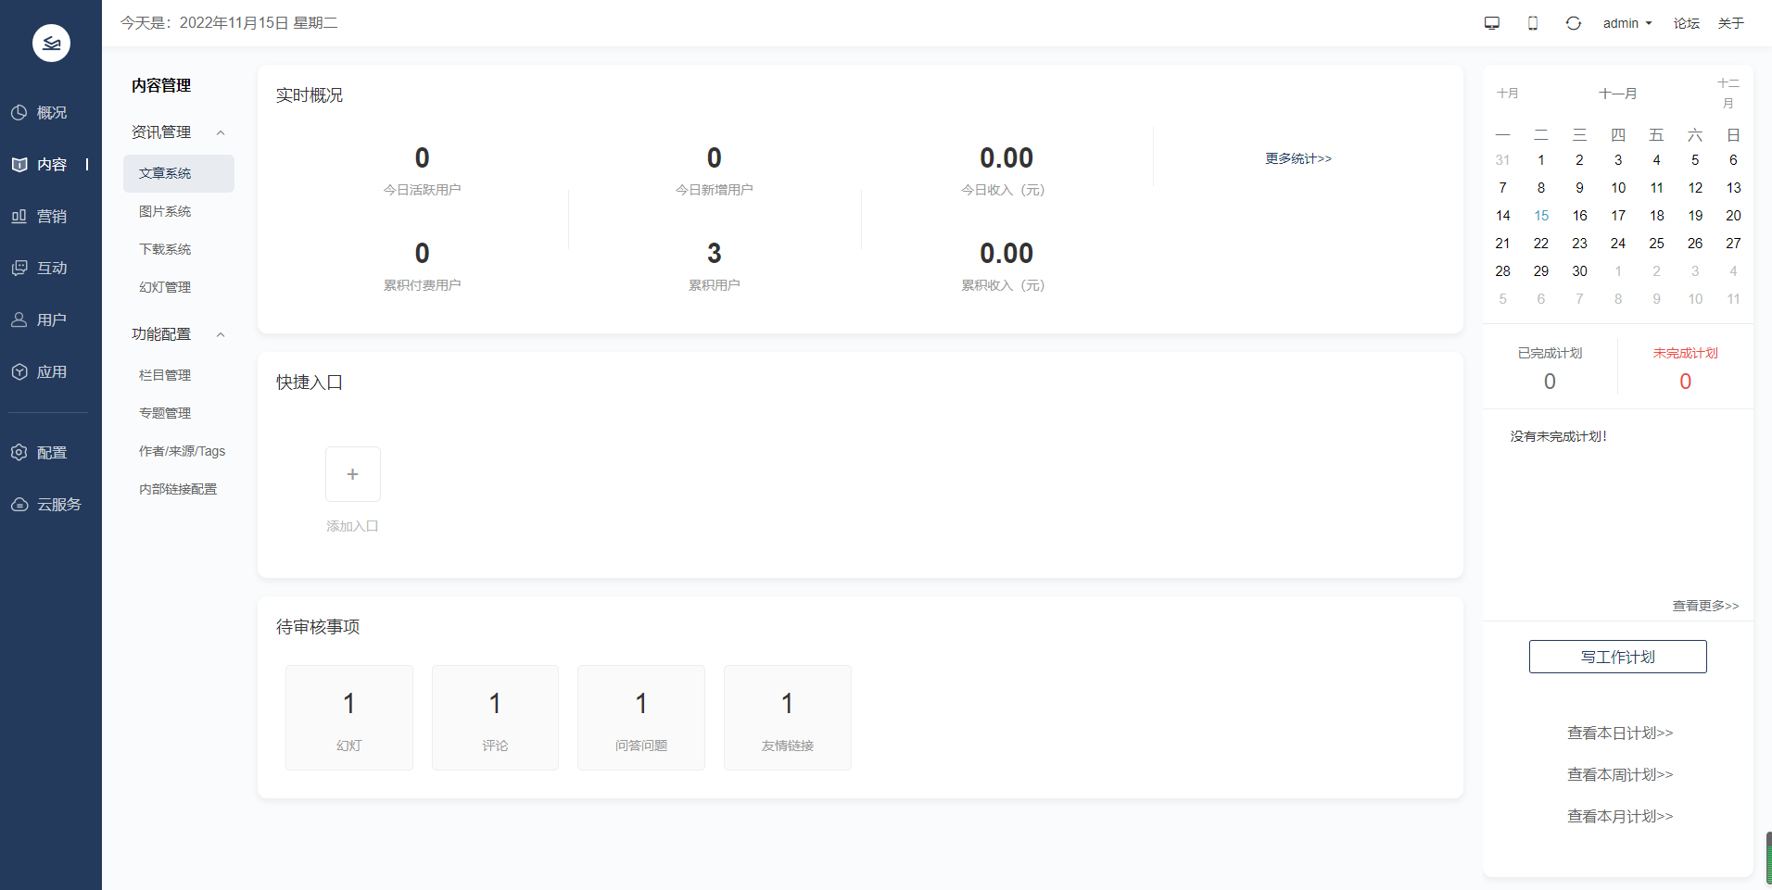Open the 更多统计>> link

[x=1297, y=159]
